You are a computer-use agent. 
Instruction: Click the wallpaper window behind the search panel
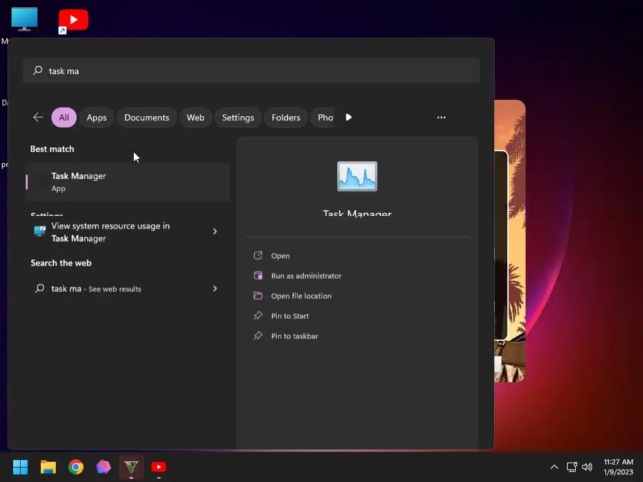(510, 241)
